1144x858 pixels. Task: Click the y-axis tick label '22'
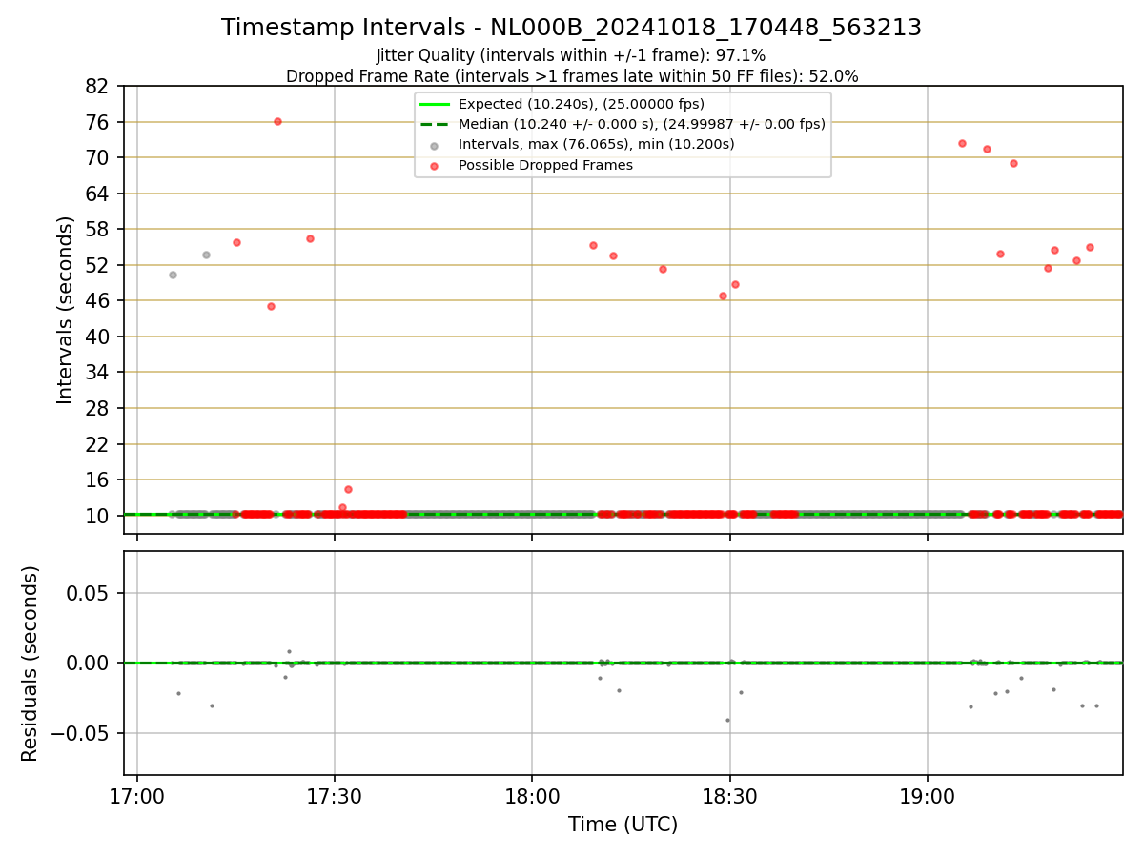tap(98, 444)
